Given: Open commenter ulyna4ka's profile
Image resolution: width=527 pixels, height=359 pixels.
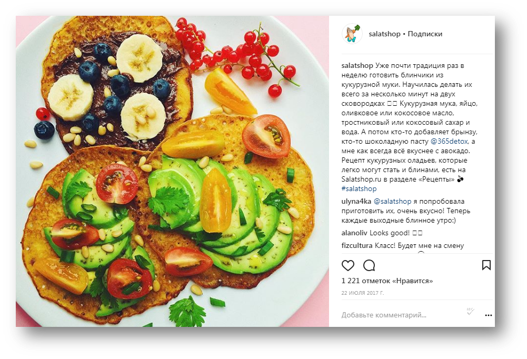Looking at the screenshot, I should pyautogui.click(x=356, y=202).
